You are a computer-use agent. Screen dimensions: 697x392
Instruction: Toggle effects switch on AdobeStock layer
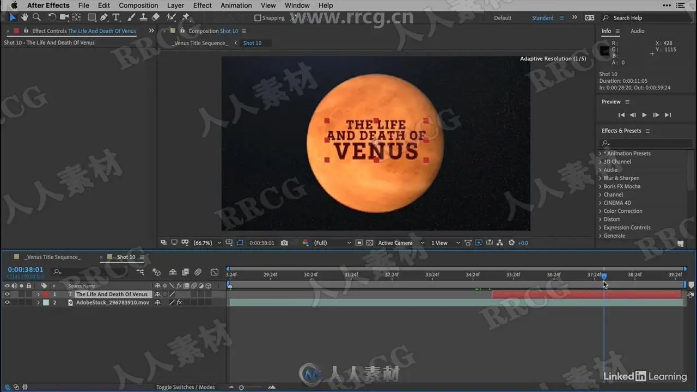click(x=179, y=303)
